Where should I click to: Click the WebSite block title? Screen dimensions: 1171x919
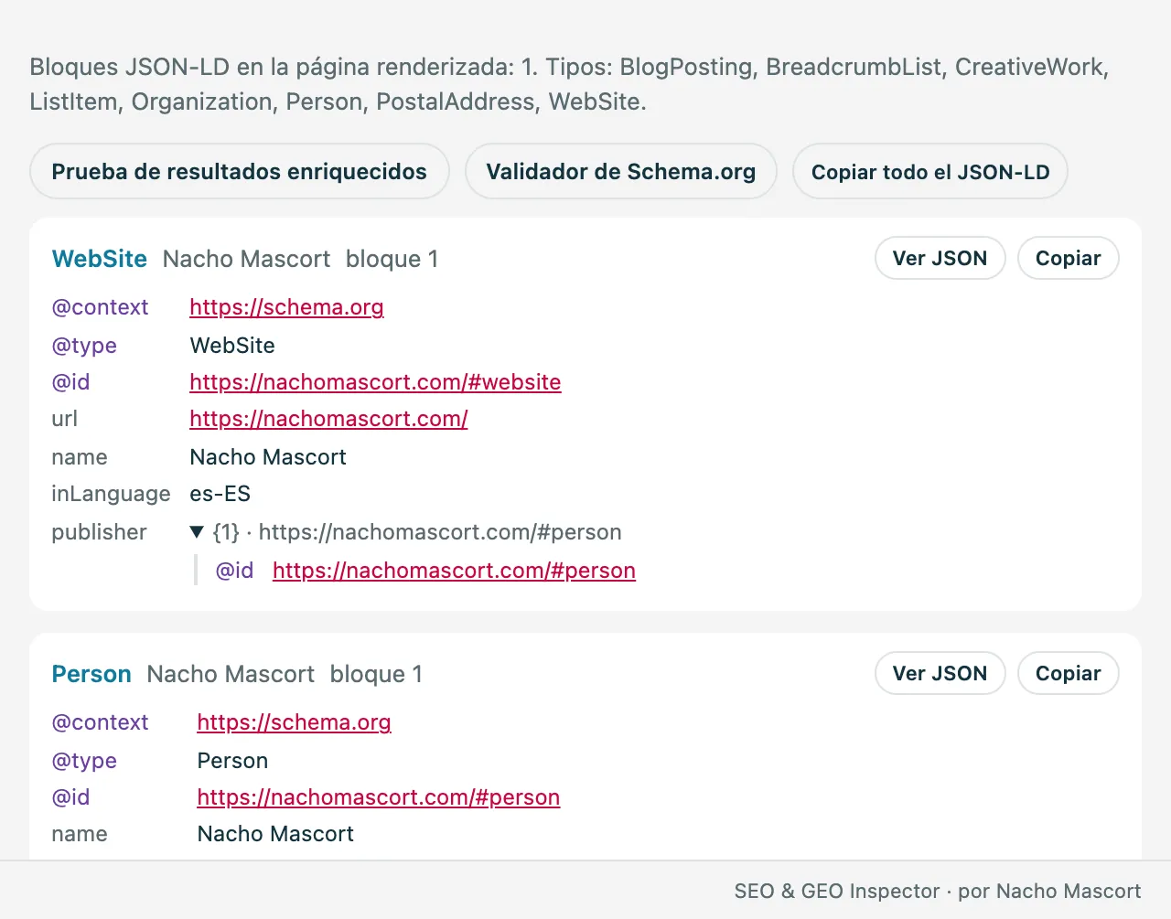pos(100,259)
